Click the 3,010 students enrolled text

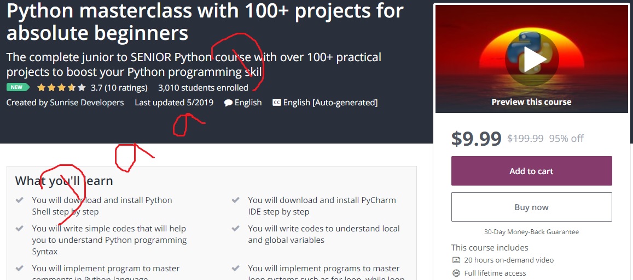[x=203, y=87]
